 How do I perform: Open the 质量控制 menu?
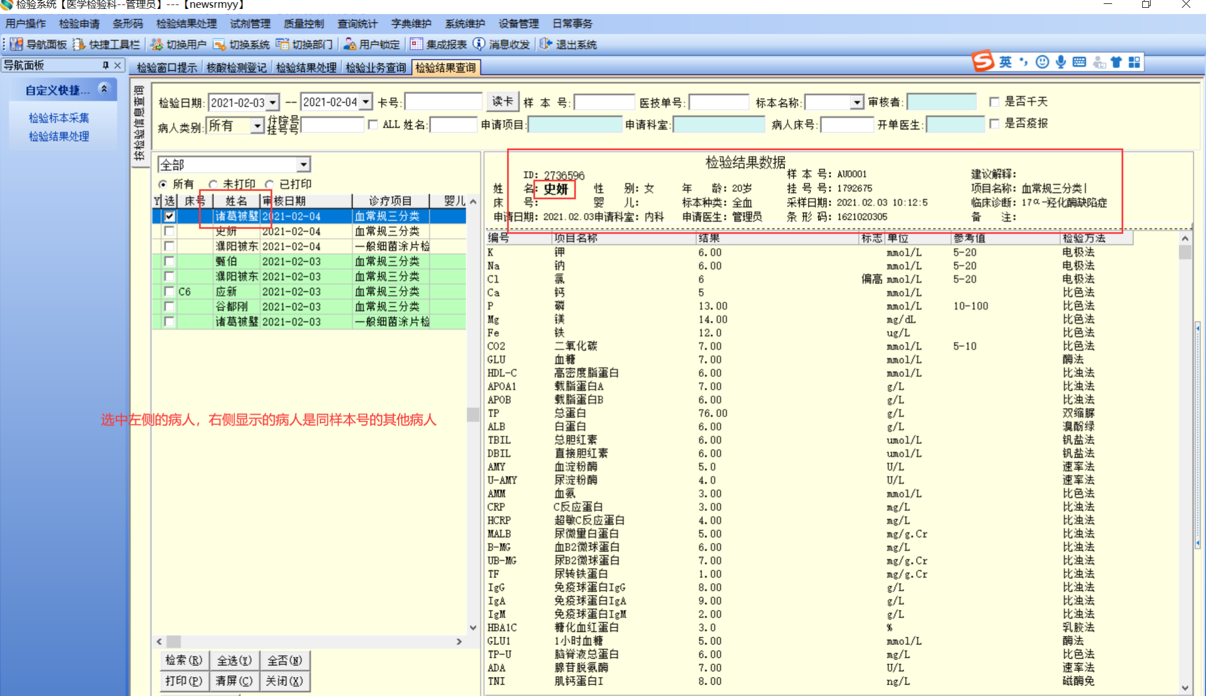click(303, 23)
